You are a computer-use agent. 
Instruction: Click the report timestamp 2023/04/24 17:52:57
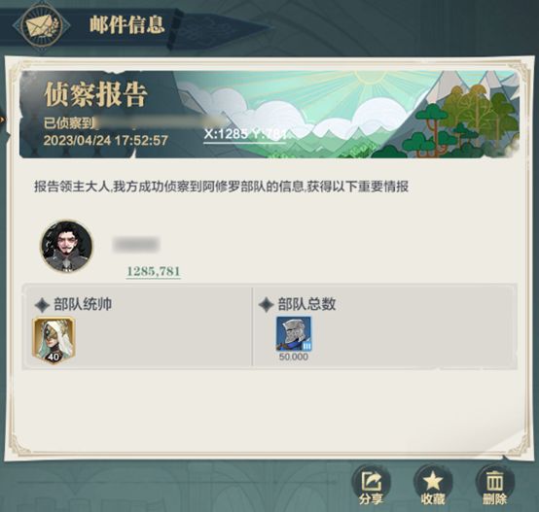[x=105, y=140]
